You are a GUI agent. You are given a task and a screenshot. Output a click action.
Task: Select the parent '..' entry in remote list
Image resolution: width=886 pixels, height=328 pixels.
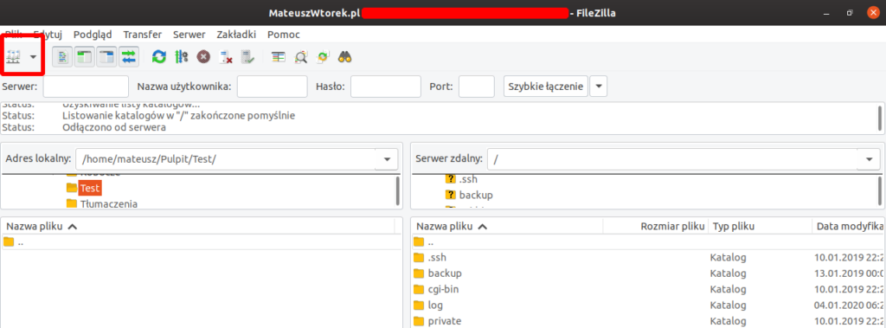[648, 242]
